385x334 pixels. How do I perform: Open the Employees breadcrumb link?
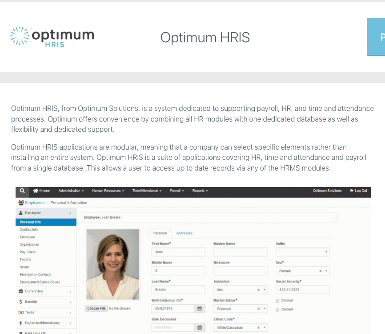[35, 203]
